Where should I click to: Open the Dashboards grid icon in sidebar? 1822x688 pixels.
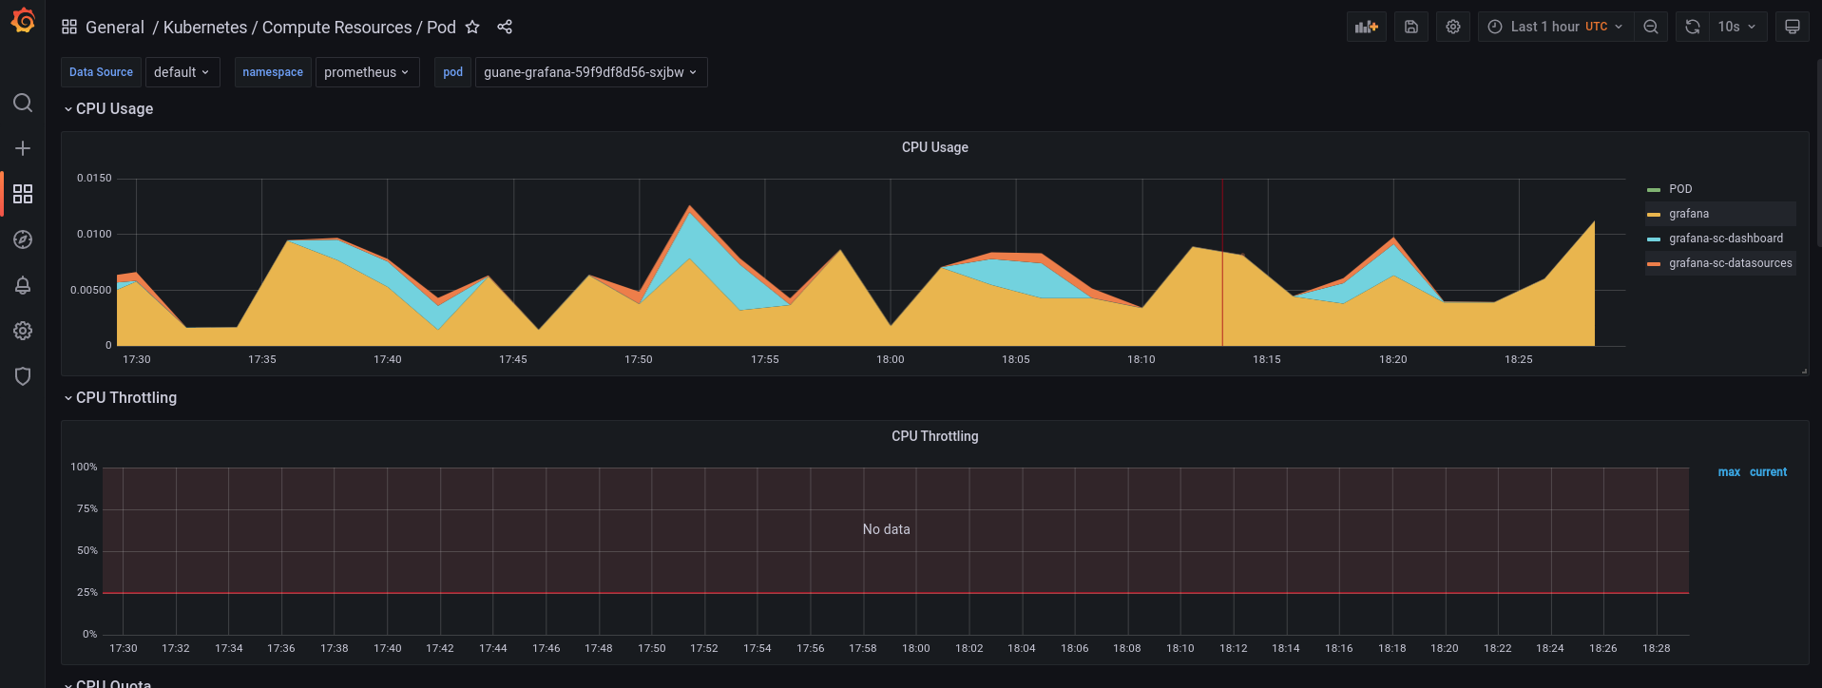click(x=23, y=194)
